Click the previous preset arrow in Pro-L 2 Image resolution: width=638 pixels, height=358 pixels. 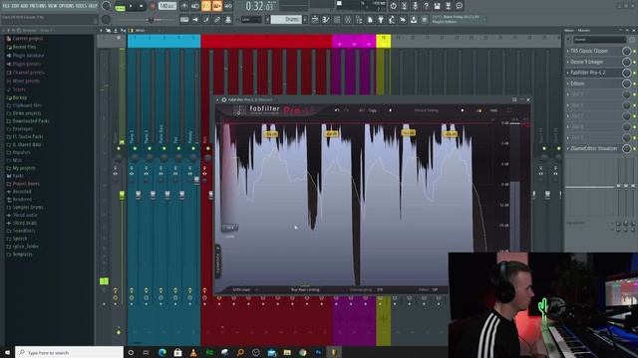(390, 110)
